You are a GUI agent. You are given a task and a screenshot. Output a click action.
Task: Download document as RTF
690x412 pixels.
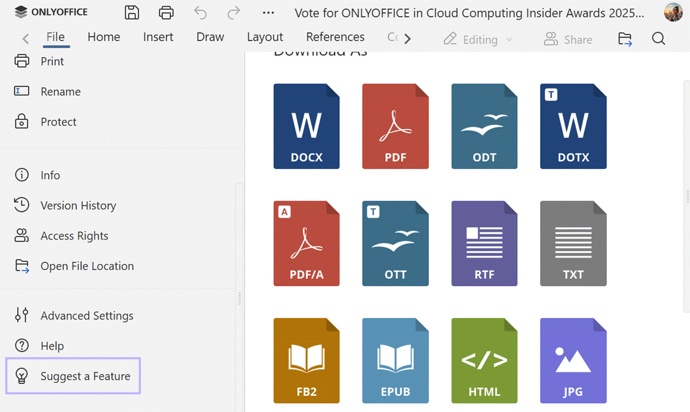tap(484, 244)
